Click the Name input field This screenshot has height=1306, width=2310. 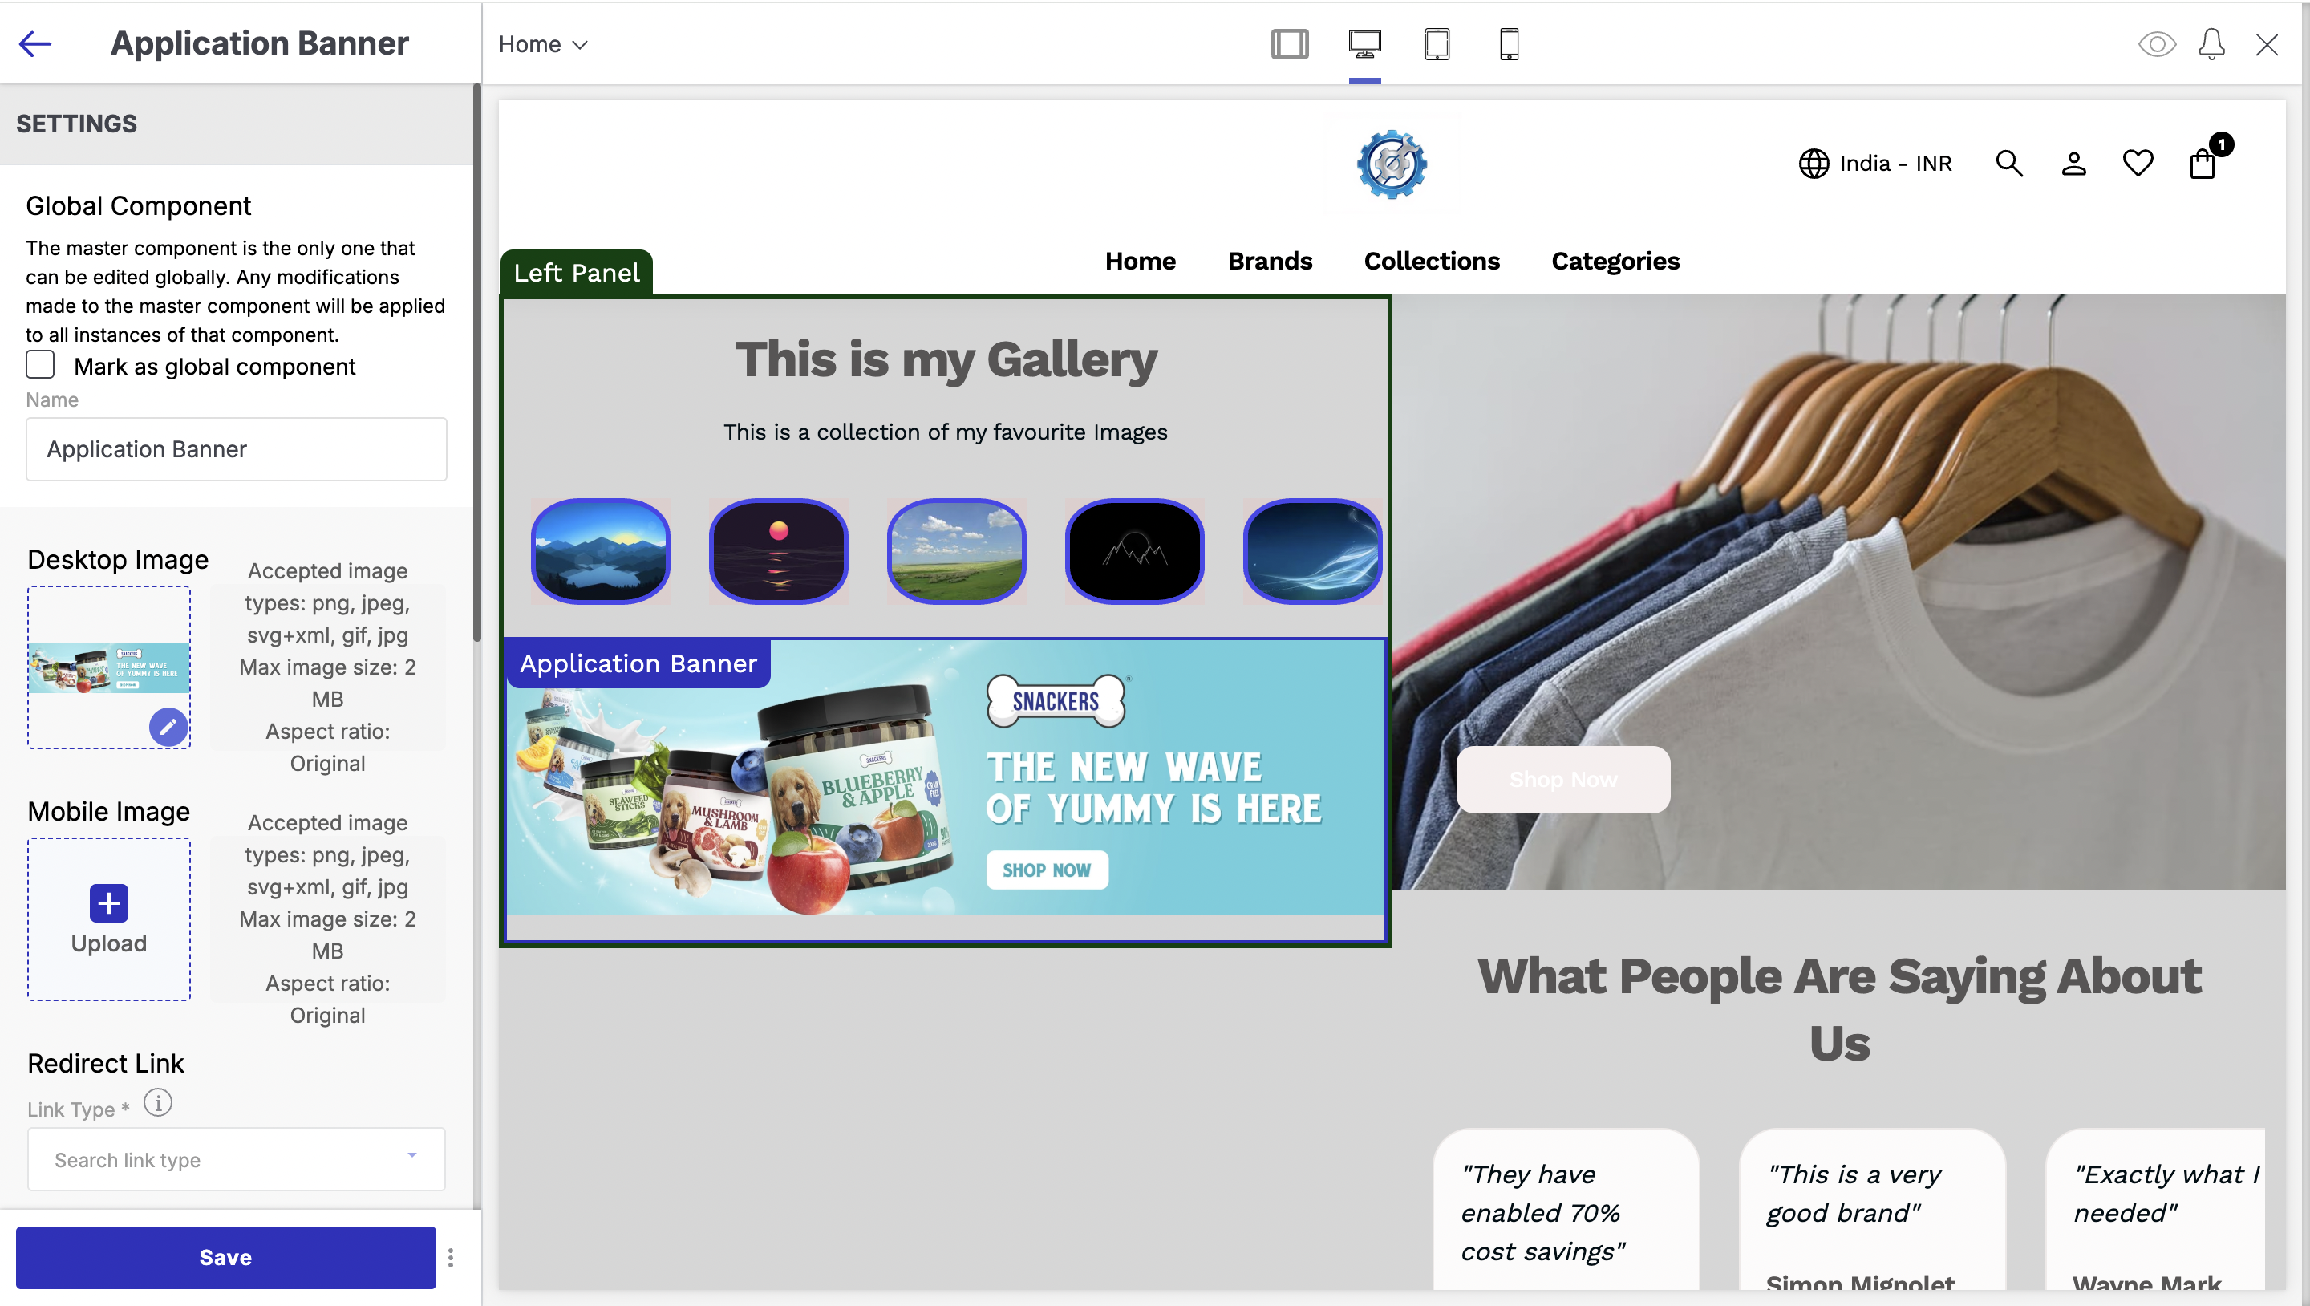[x=236, y=448]
